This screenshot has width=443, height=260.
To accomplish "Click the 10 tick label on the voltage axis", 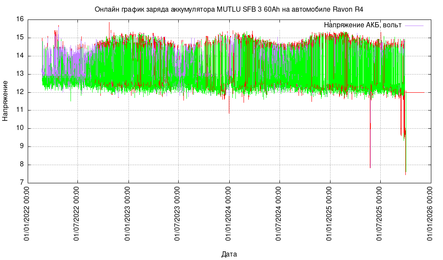I will (20, 129).
